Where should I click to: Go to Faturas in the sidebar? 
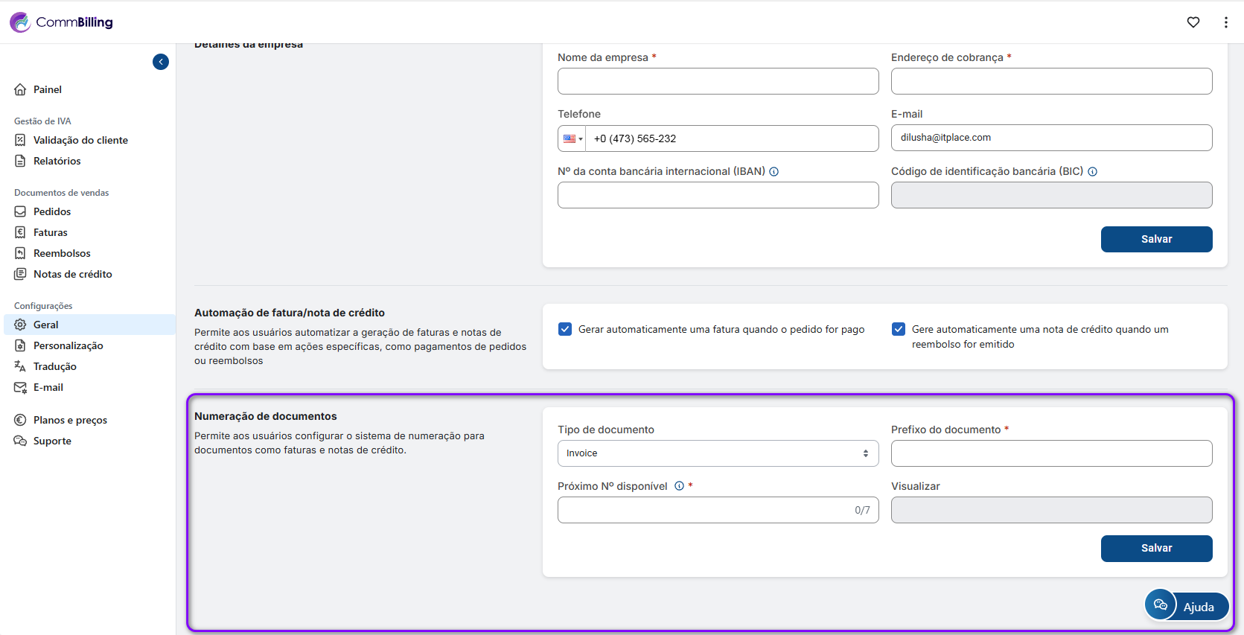click(x=50, y=232)
